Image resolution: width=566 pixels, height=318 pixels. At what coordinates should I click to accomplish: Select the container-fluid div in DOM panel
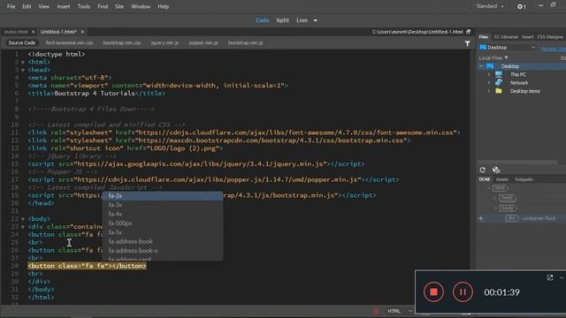pos(531,218)
